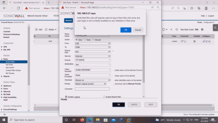Dismiss the alert with Cancel button
Image resolution: width=218 pixels, height=123 pixels.
click(x=138, y=30)
